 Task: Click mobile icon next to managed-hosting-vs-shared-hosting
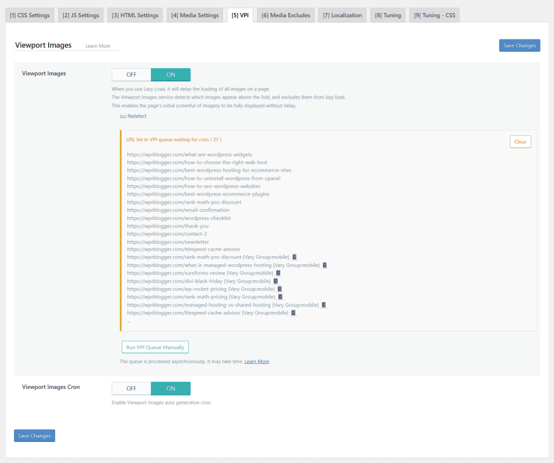coord(324,304)
